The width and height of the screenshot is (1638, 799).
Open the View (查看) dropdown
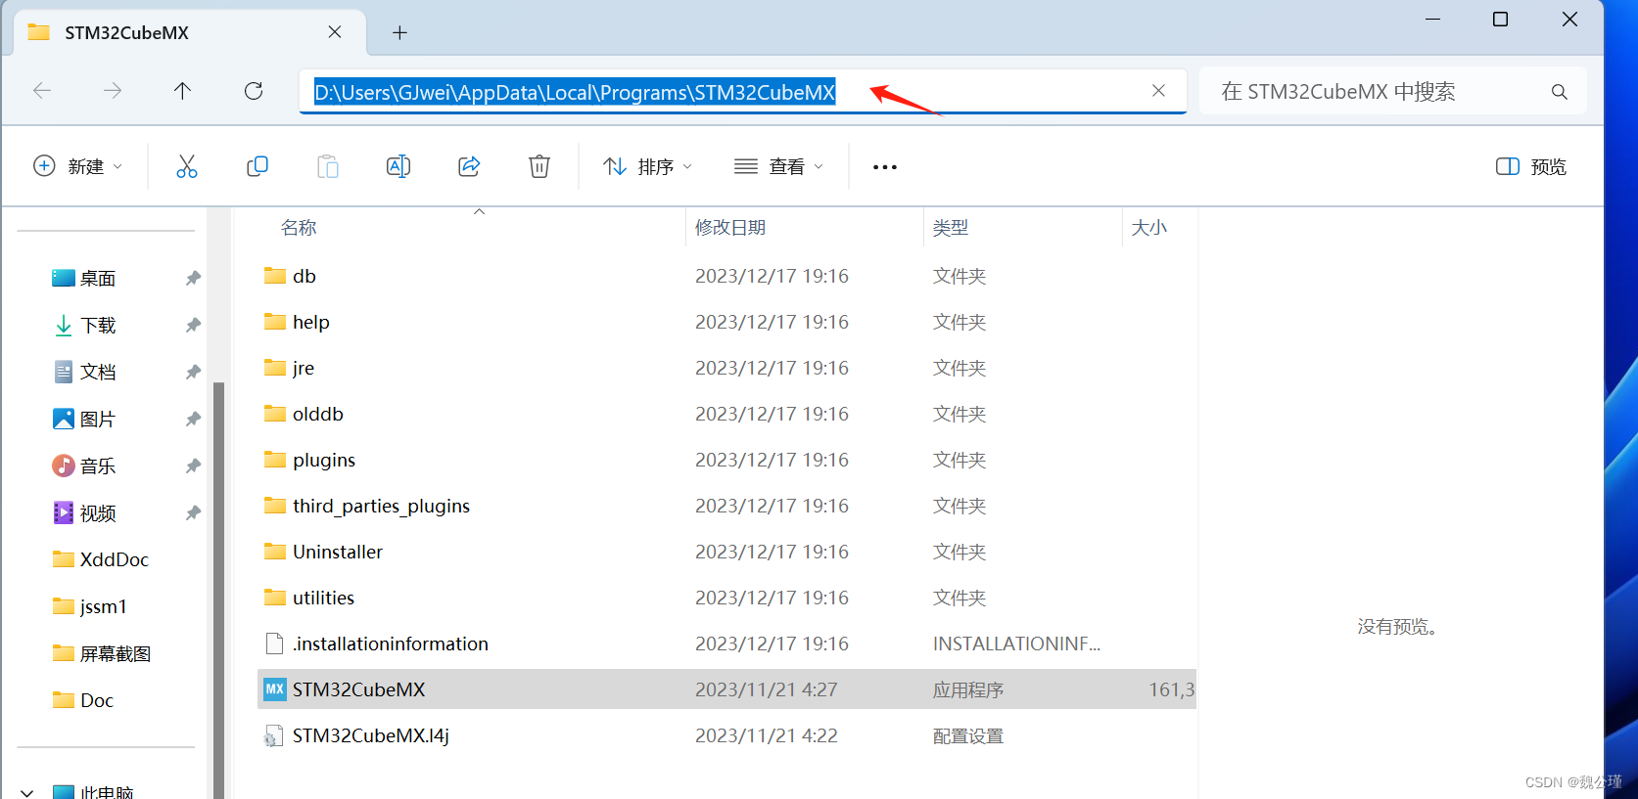point(778,167)
